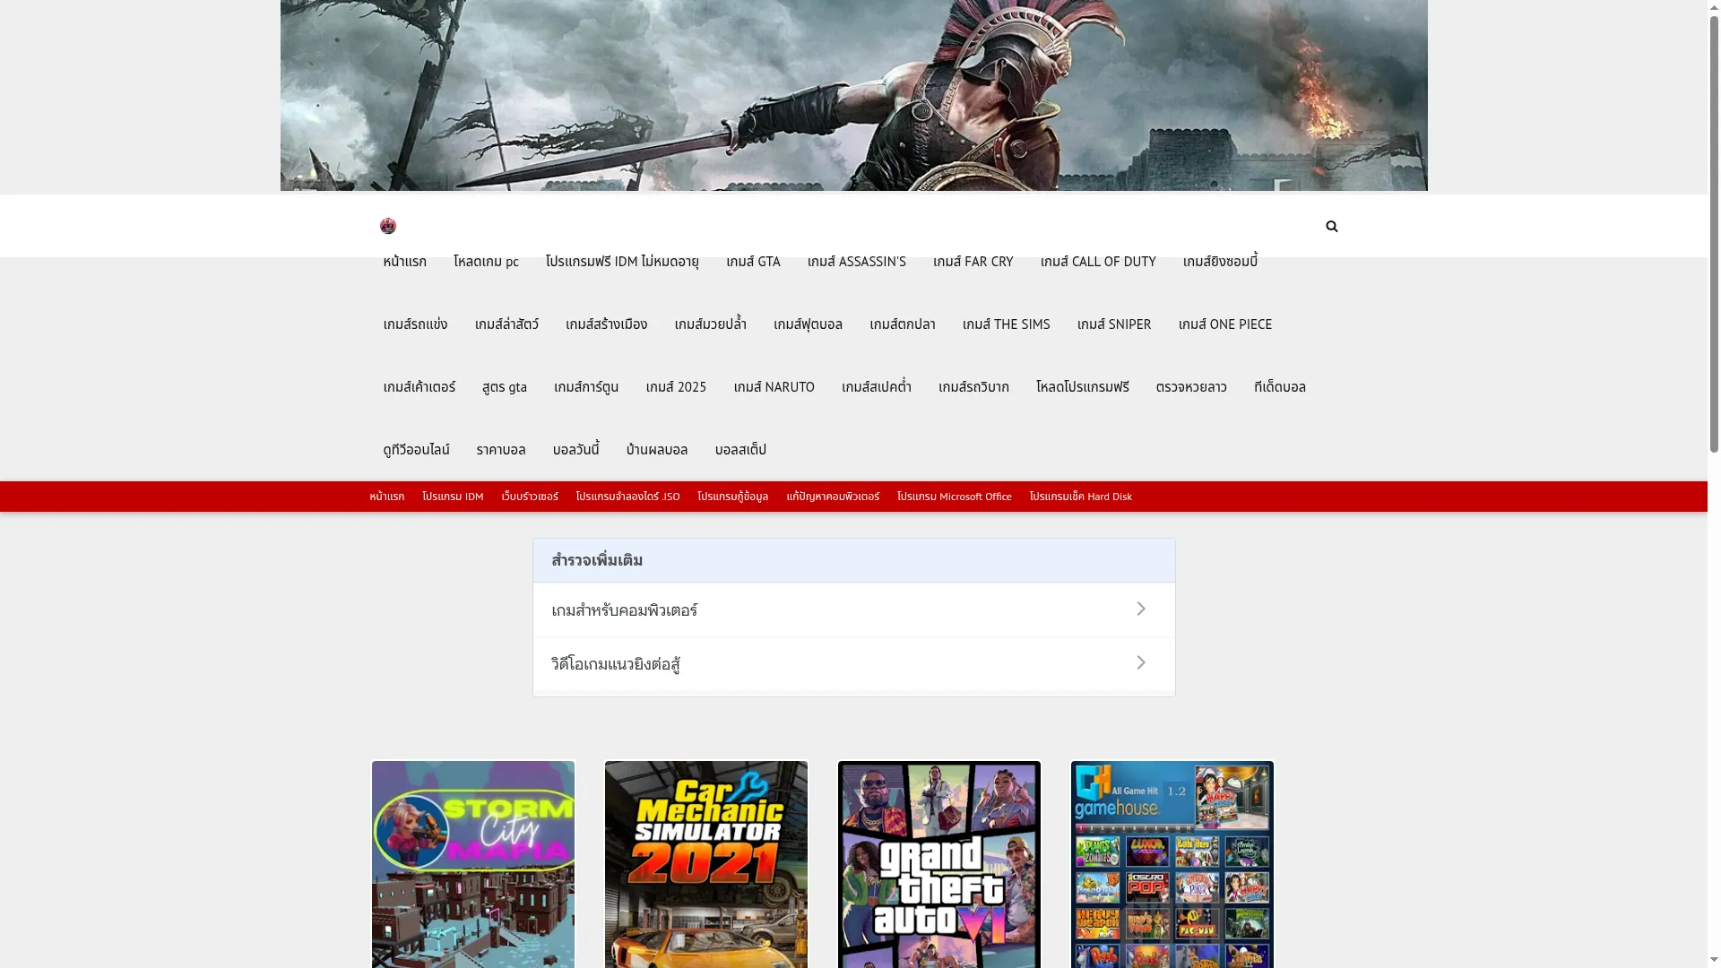
Task: Go to เกมส์รถแข่ง category
Action: click(x=415, y=324)
